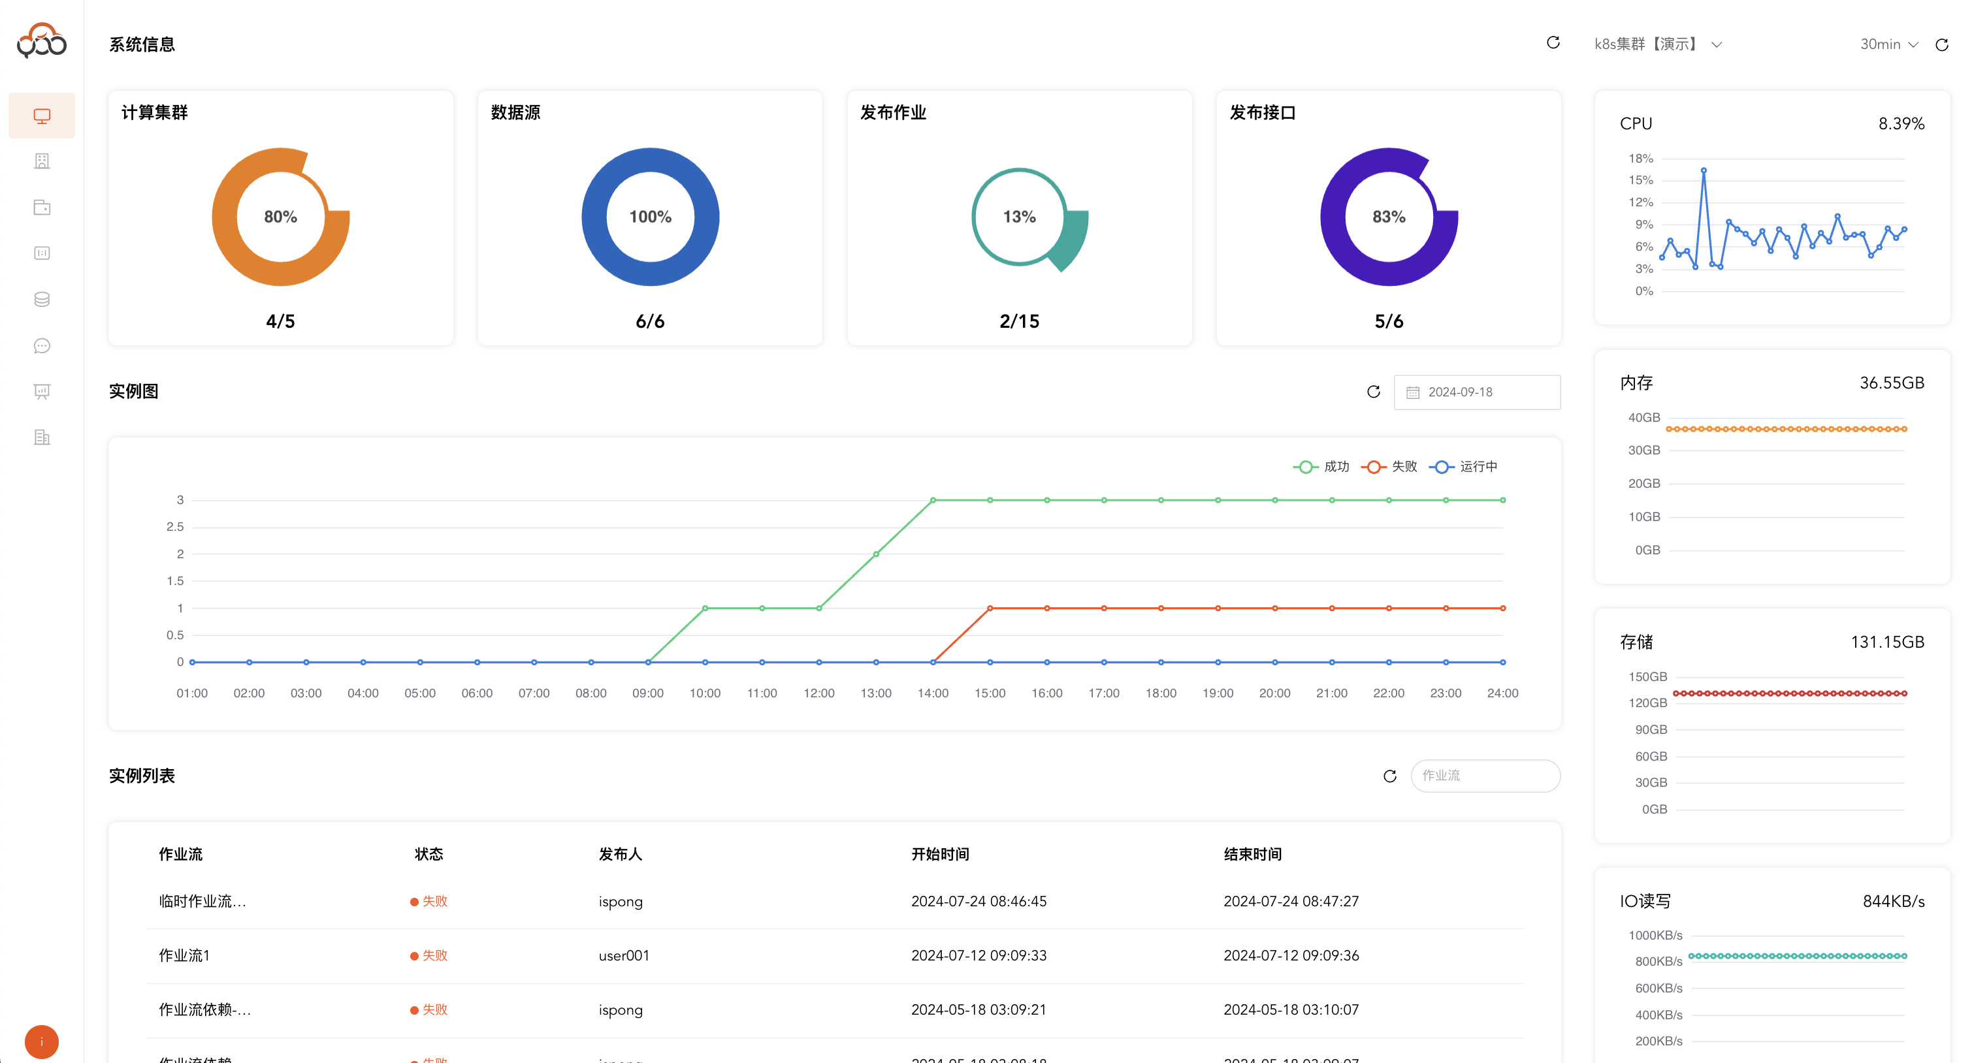Select the presentation chart sidebar icon
Screen dimensions: 1974x1063
[x=41, y=391]
